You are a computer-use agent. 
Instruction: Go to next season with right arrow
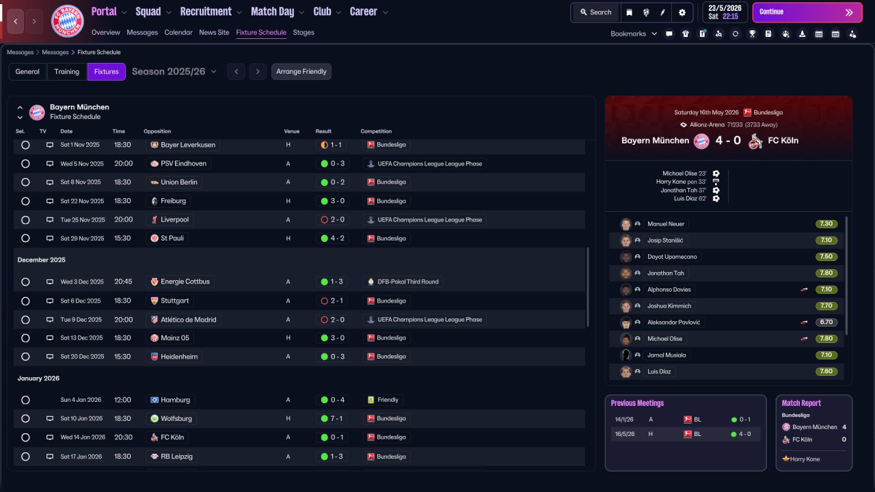(258, 72)
